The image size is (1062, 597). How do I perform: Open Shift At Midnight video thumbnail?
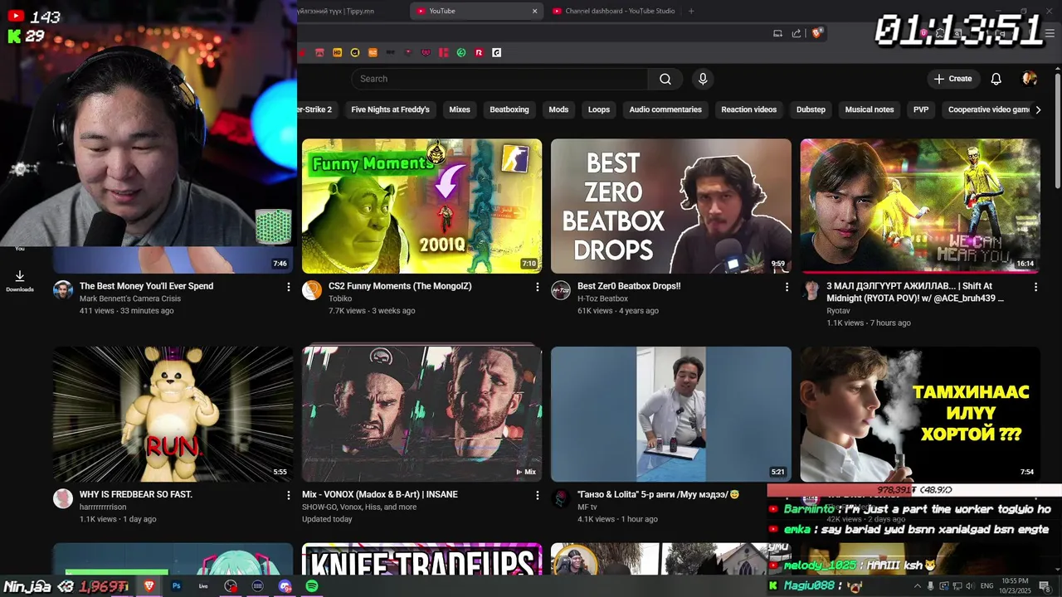(x=920, y=206)
